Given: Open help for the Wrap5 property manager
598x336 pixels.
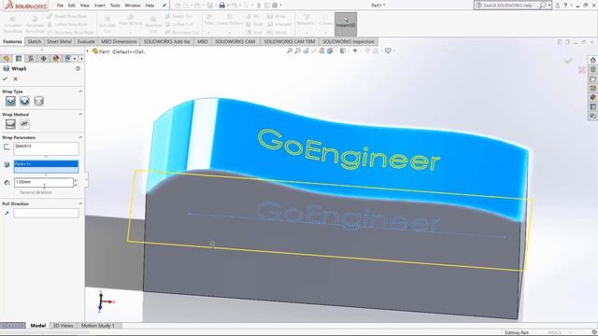Looking at the screenshot, I should 78,68.
